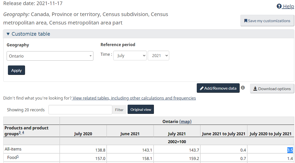Click Save my customizations button
The height and width of the screenshot is (163, 295).
(x=267, y=21)
